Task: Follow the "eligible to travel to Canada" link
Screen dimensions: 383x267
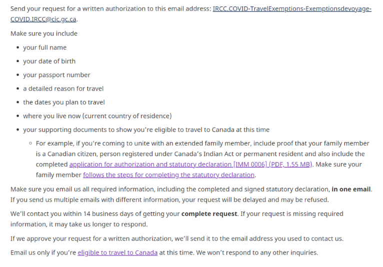Action: 117,252
